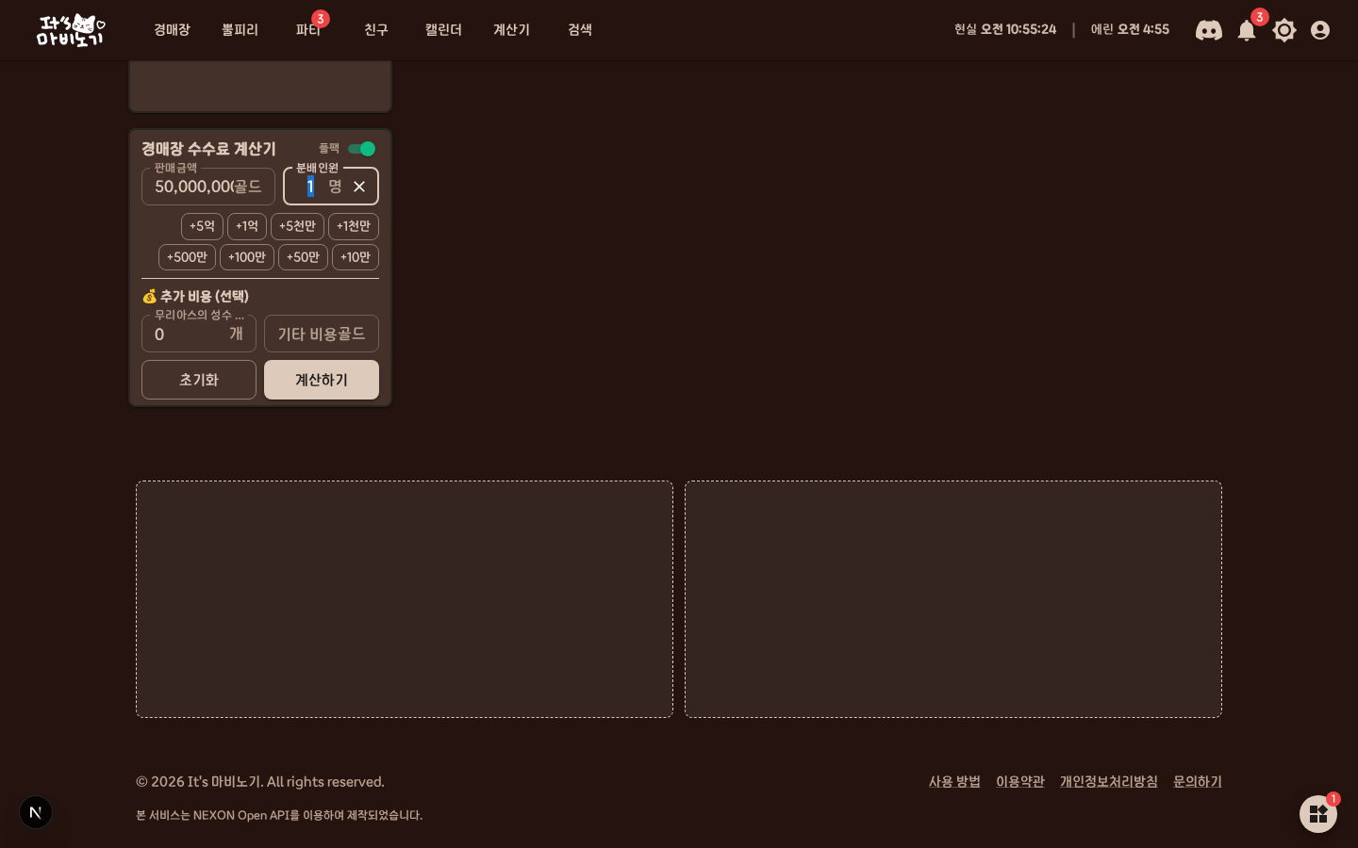This screenshot has height=848, width=1358.
Task: Open the 문의하기 link
Action: tap(1198, 782)
